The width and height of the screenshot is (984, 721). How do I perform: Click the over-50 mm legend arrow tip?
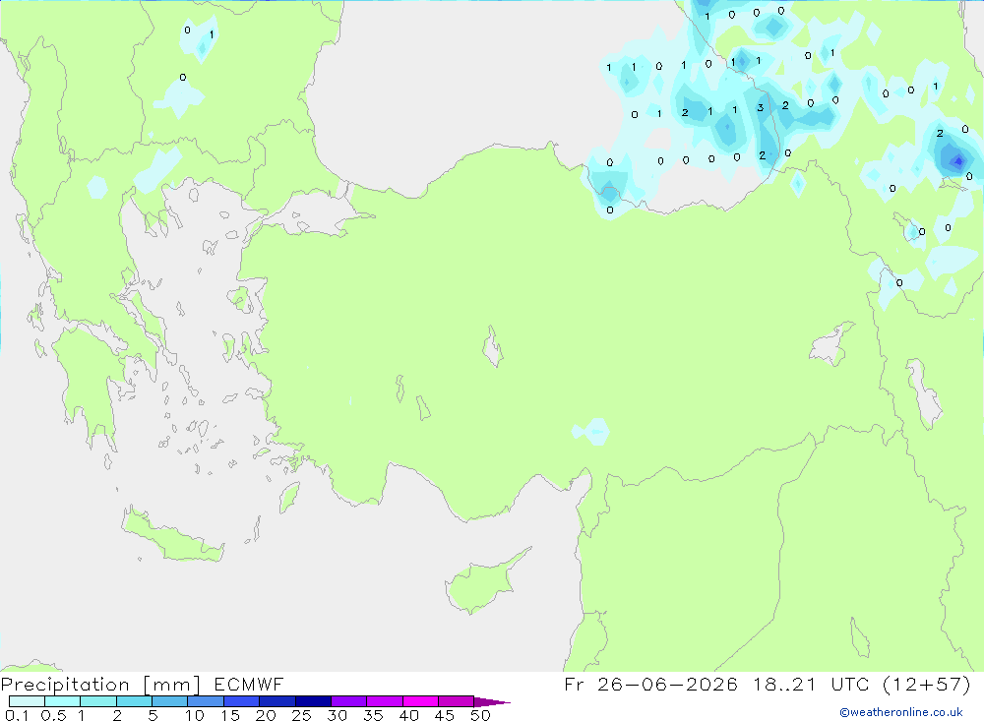click(492, 702)
